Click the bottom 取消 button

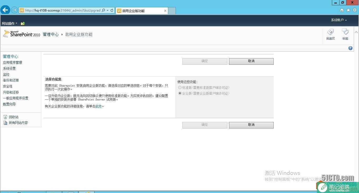251,125
